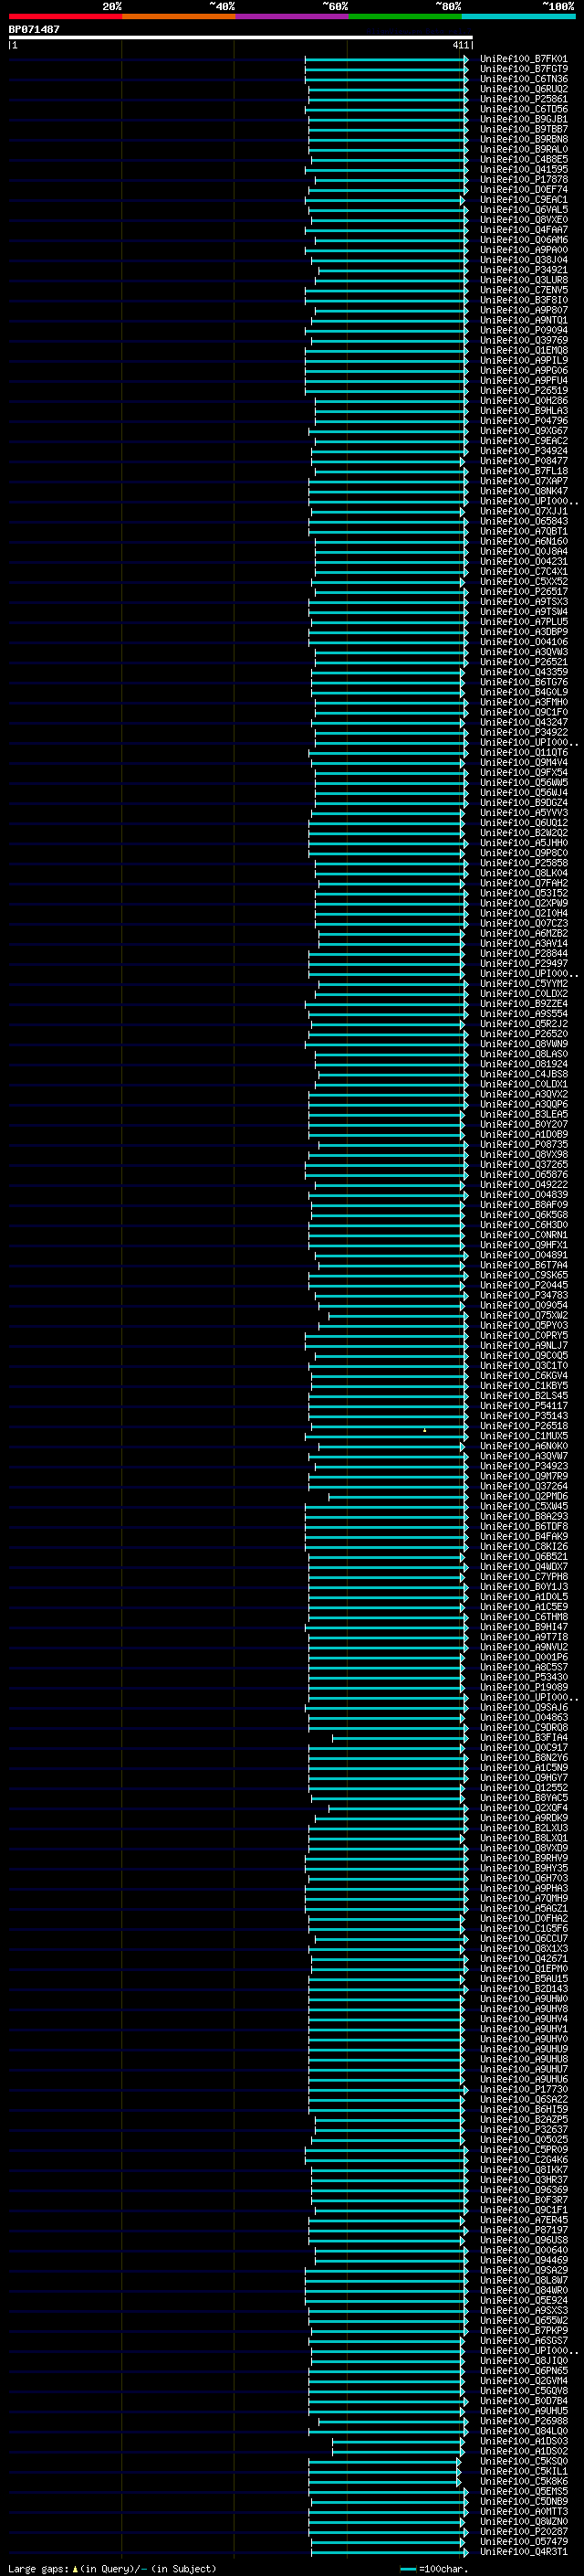Select the UniRef100_A1DS03 label

pyautogui.click(x=524, y=2441)
